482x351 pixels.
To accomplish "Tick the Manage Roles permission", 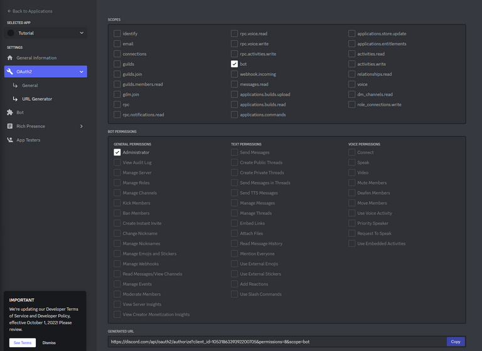I will [117, 183].
